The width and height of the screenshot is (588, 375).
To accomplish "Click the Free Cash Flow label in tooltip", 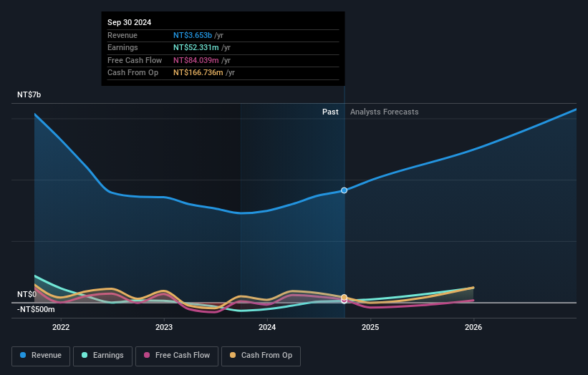I will click(135, 60).
